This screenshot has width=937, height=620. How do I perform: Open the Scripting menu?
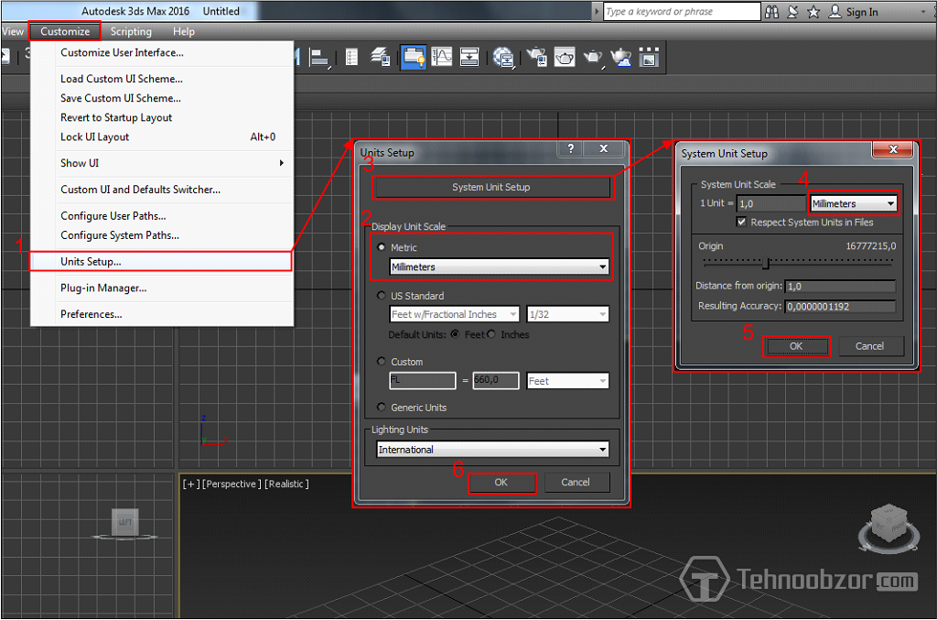131,32
